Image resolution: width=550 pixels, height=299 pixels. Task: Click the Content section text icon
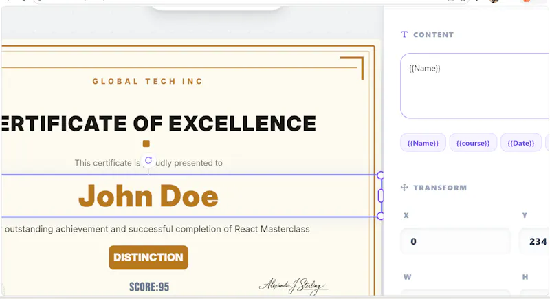(x=404, y=34)
